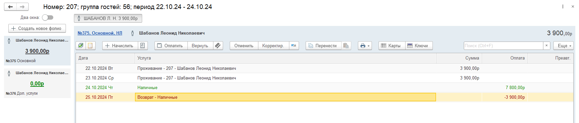Screen dimensions: 579x123
Task: Click the 'Вернуть' button
Action: click(200, 46)
